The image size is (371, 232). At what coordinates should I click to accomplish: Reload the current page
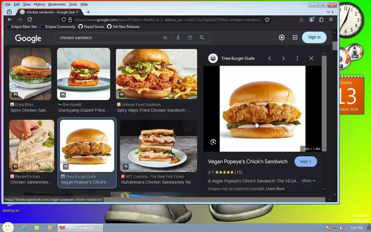pyautogui.click(x=30, y=19)
